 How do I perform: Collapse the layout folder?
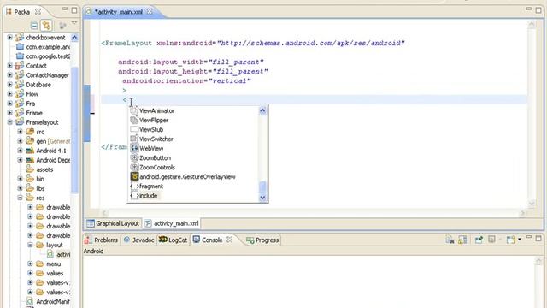pyautogui.click(x=30, y=245)
